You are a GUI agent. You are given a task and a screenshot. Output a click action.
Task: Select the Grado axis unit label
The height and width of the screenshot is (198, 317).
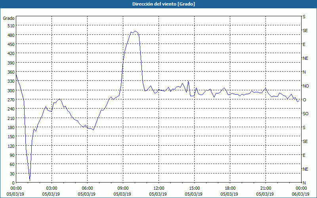(x=9, y=18)
